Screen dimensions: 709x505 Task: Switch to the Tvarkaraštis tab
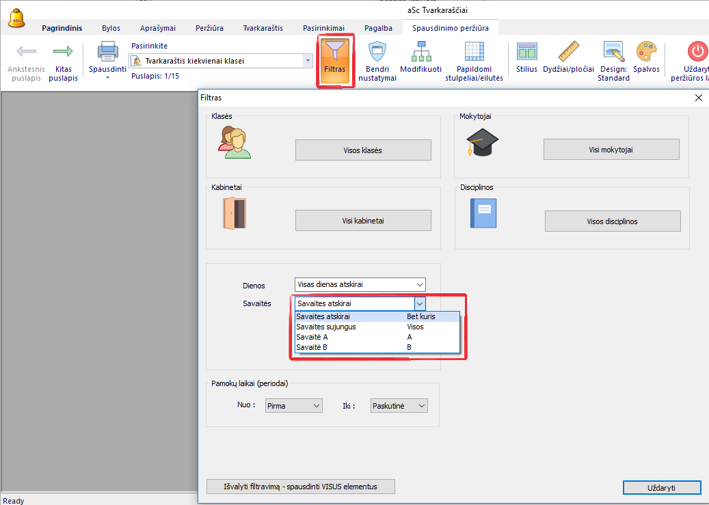coord(263,28)
